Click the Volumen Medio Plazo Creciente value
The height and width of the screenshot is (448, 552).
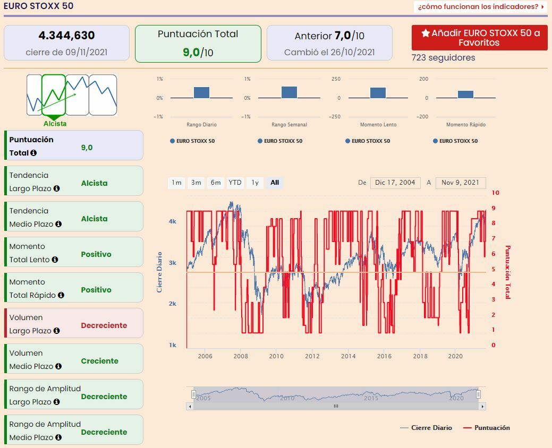coord(100,361)
